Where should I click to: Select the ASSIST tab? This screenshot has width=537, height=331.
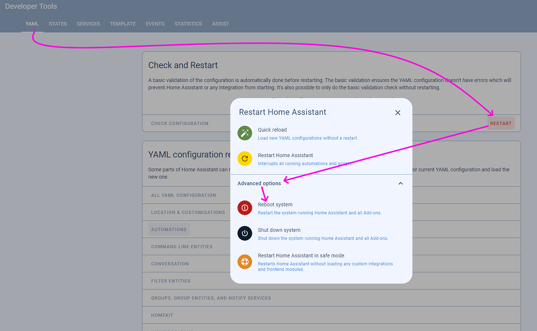pos(221,24)
